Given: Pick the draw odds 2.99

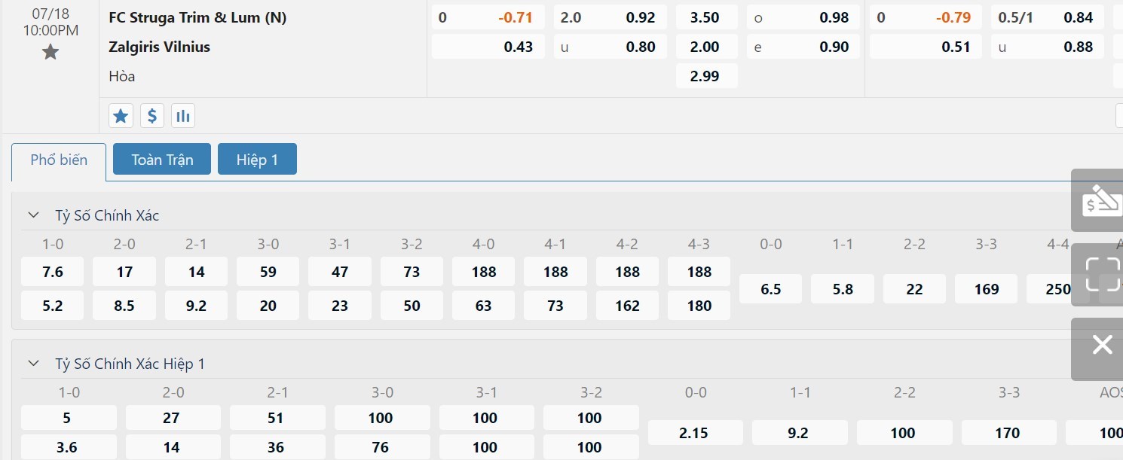Looking at the screenshot, I should pos(705,76).
